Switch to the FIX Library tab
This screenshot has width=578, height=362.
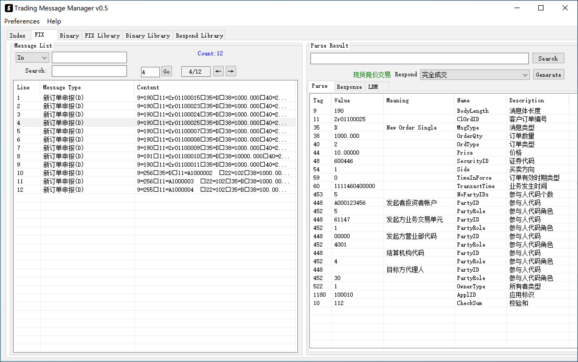coord(102,36)
